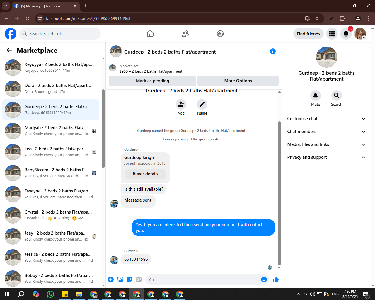Open the BabySiccem conversation
375x300 pixels.
pos(50,173)
